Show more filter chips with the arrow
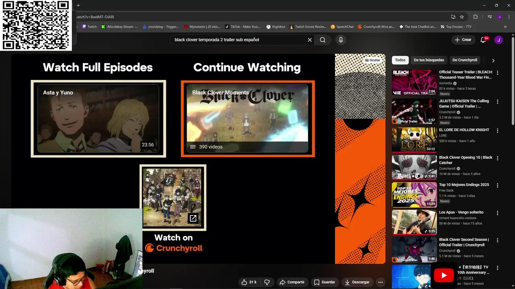The height and width of the screenshot is (289, 515). [x=493, y=61]
